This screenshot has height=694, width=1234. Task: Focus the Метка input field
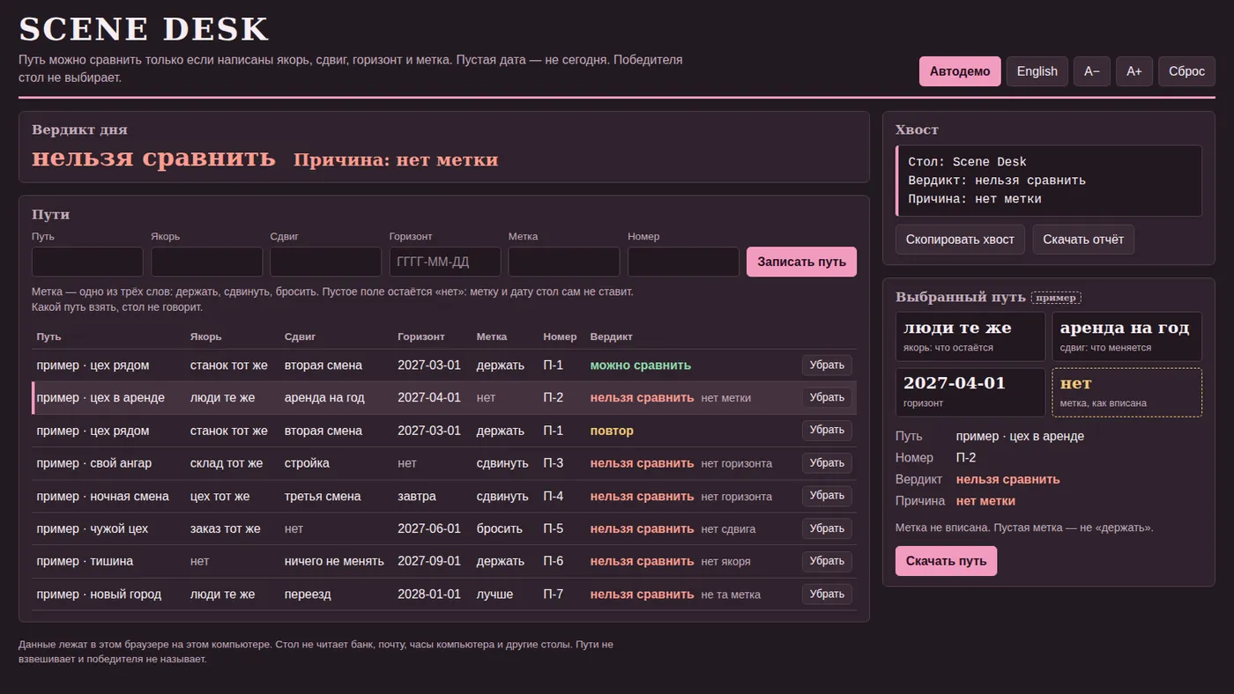pyautogui.click(x=564, y=262)
